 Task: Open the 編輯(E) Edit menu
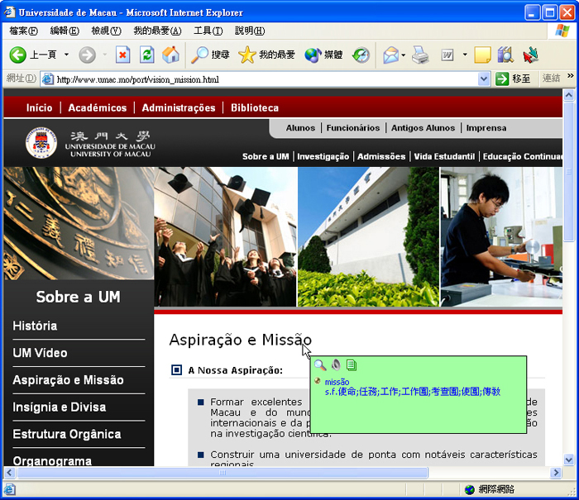coord(65,31)
